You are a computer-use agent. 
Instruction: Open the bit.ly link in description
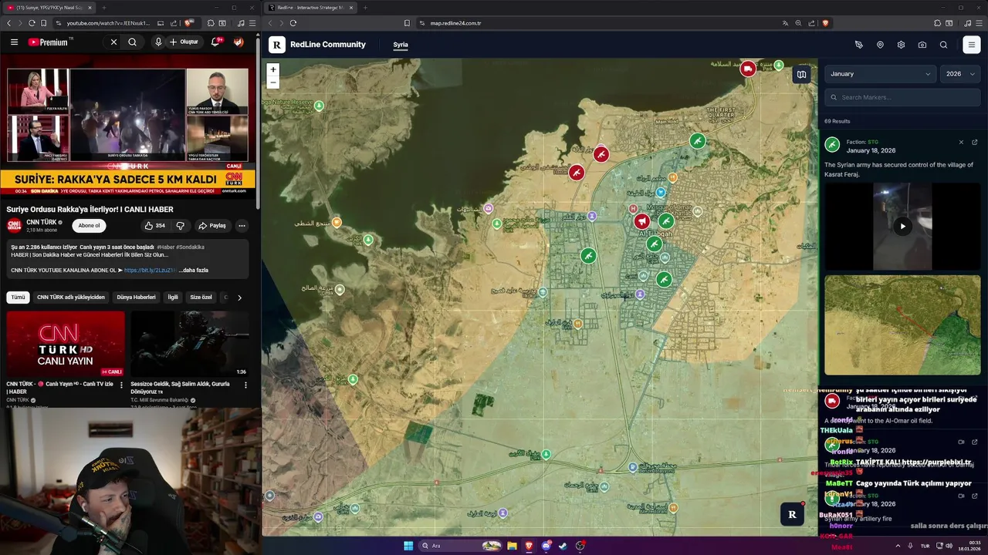coord(150,271)
